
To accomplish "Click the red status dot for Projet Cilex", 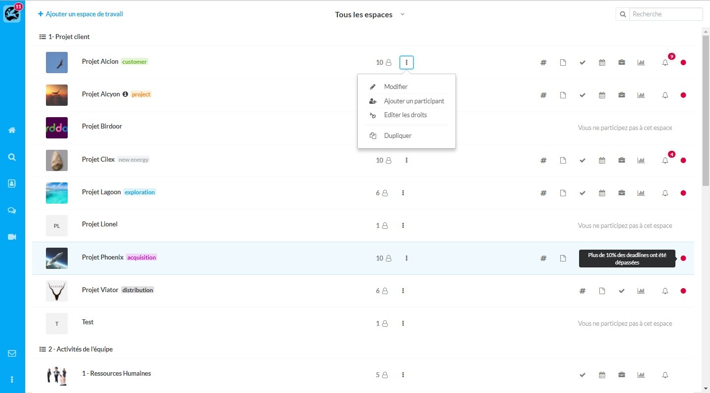I will coord(683,160).
